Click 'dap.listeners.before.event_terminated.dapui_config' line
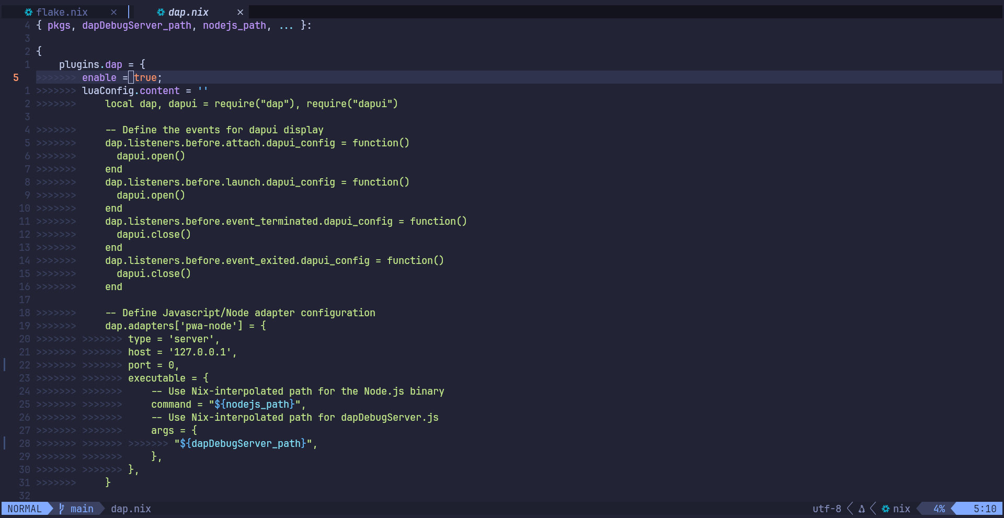 pyautogui.click(x=286, y=221)
